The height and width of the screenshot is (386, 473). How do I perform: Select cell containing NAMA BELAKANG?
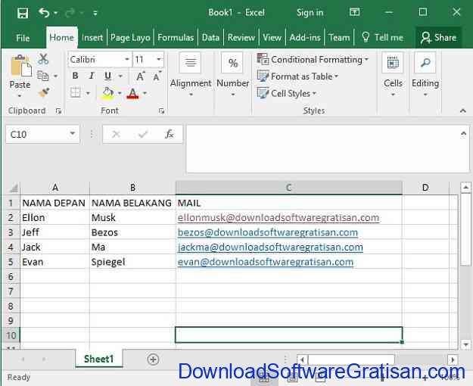click(132, 203)
